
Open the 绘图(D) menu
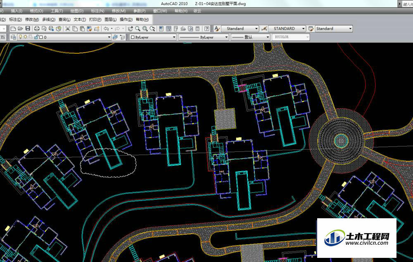pyautogui.click(x=77, y=11)
